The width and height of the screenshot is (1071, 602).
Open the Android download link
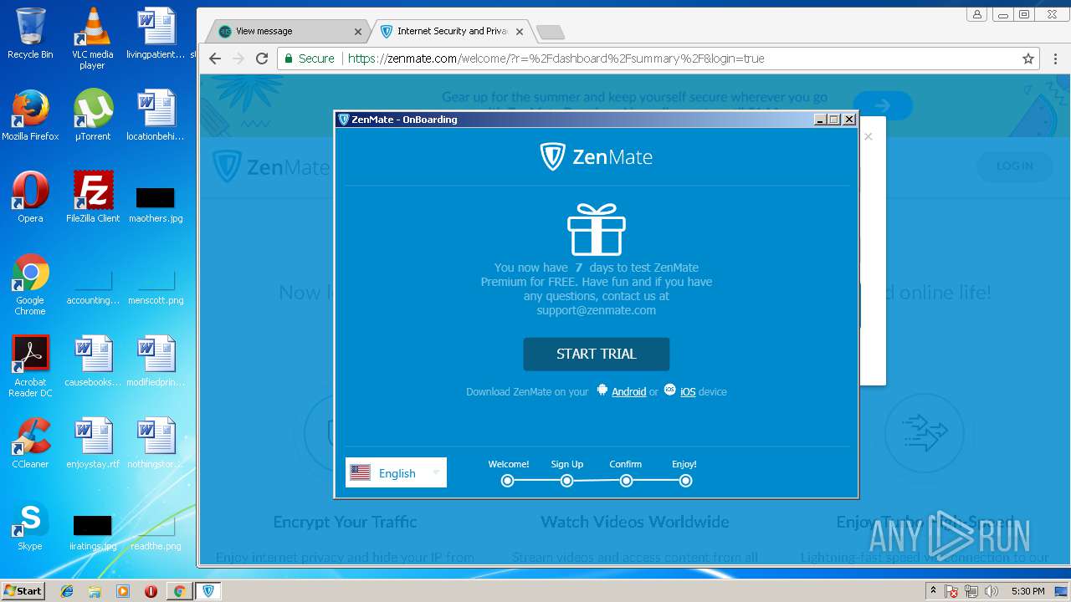coord(628,391)
